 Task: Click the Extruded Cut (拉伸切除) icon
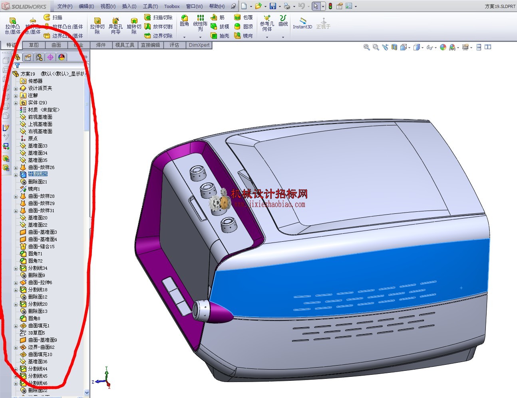[97, 21]
